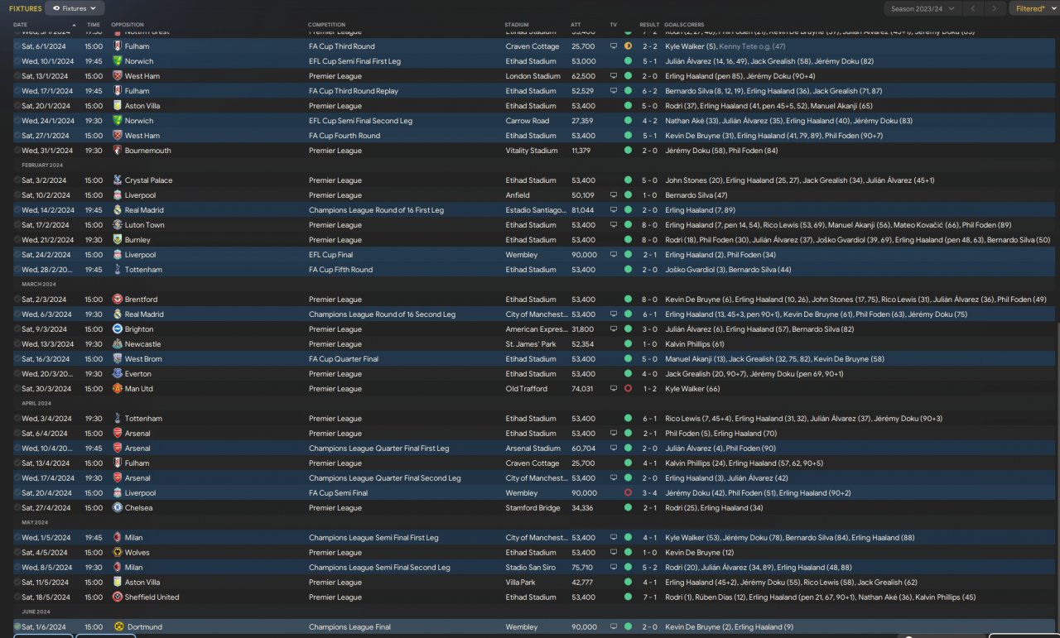Viewport: 1060px width, 638px height.
Task: Click the Kyle Walker (66) scorer entry
Action: [x=692, y=389]
